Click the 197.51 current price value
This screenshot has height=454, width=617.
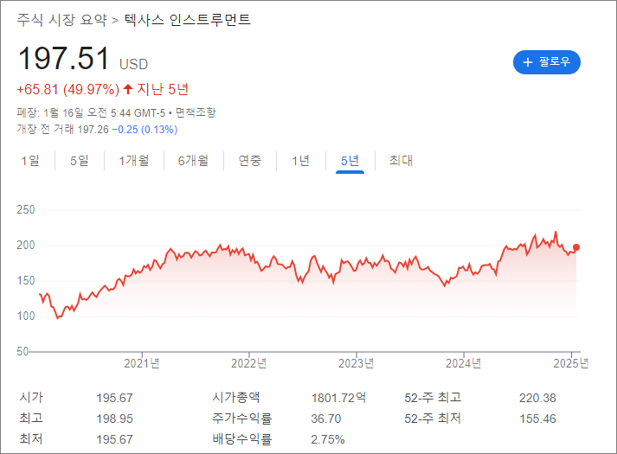(64, 59)
